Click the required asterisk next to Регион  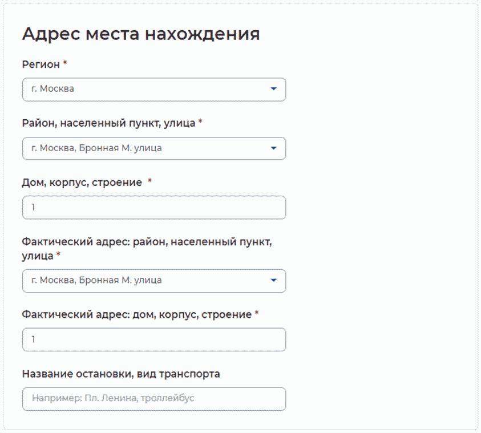65,64
